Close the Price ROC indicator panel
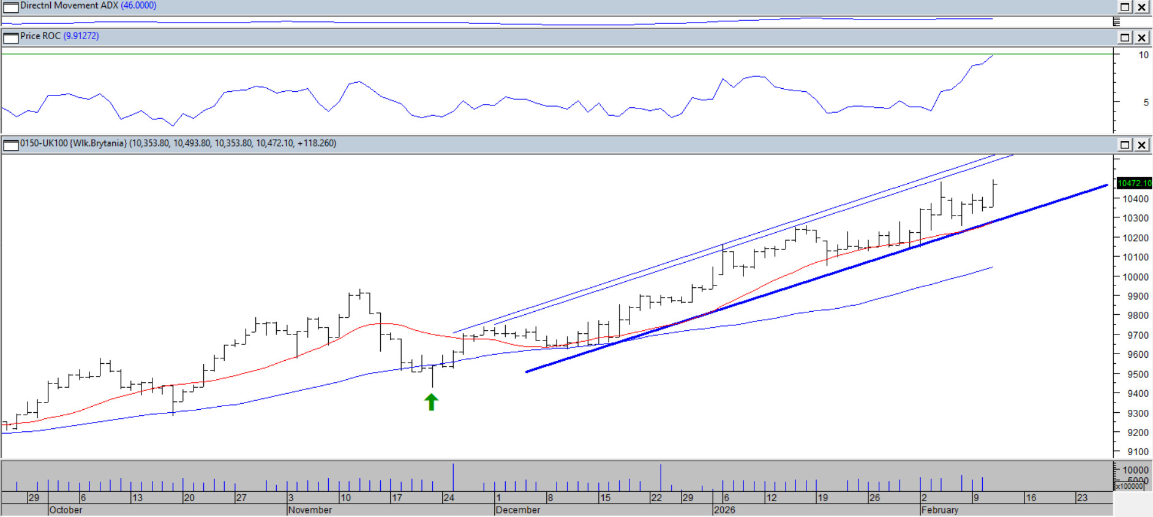 (1142, 38)
